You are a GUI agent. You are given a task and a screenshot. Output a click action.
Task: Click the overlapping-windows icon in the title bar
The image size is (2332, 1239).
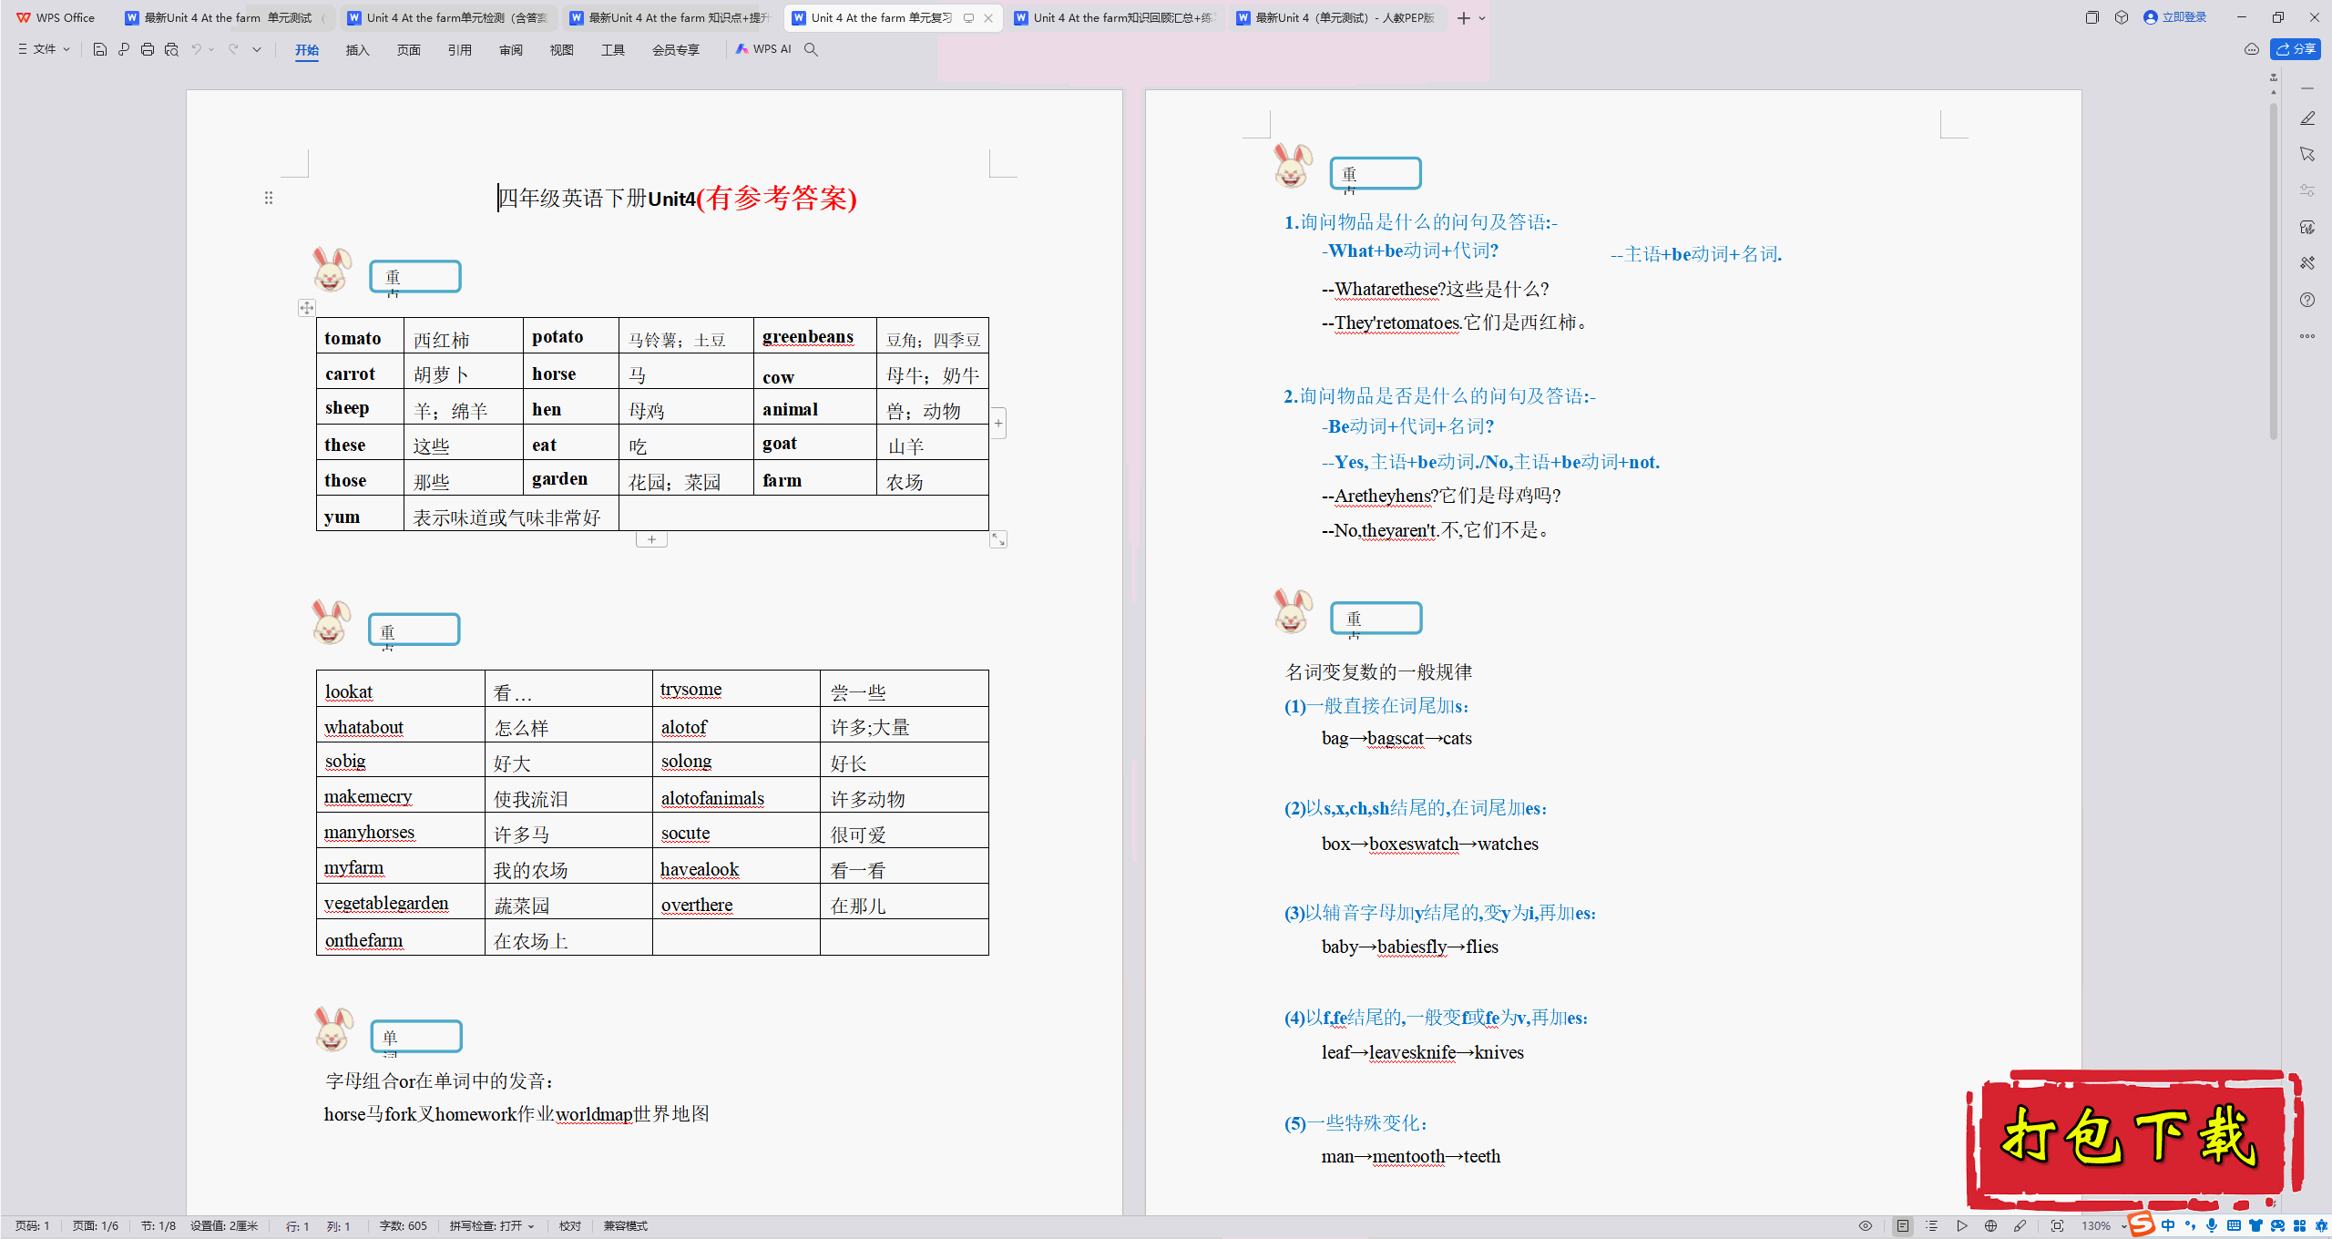click(2092, 17)
